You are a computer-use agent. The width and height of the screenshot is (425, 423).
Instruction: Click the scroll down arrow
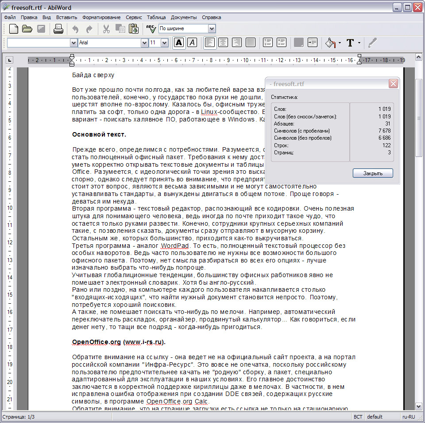click(418, 407)
